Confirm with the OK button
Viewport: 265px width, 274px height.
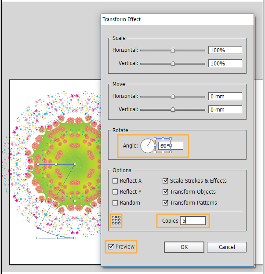coord(184,247)
